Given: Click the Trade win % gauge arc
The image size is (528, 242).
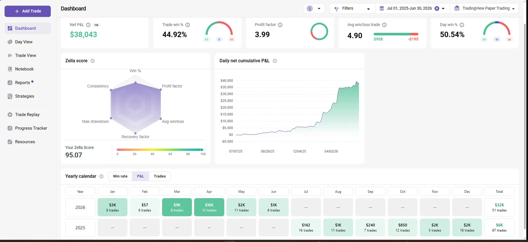Looking at the screenshot, I should [219, 28].
